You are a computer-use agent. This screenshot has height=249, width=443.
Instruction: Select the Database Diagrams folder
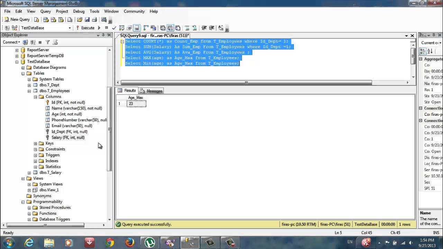49,67
